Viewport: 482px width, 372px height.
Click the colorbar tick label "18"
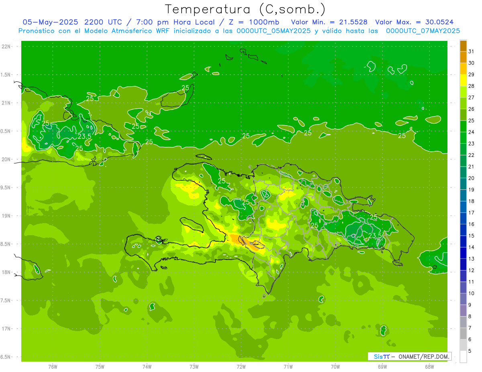click(471, 201)
